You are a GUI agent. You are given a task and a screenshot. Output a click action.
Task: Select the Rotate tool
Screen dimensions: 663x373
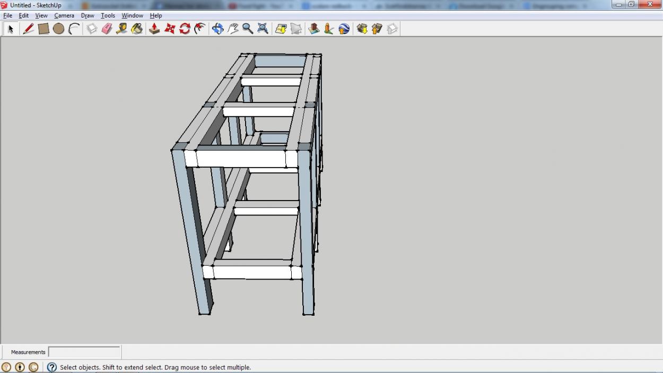(x=185, y=29)
